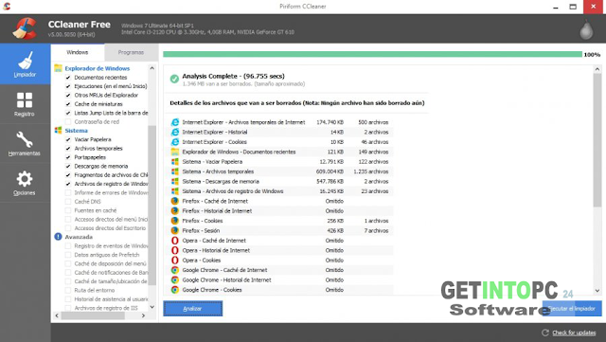Enable Datos antiguos de Prefetch

pos(68,255)
